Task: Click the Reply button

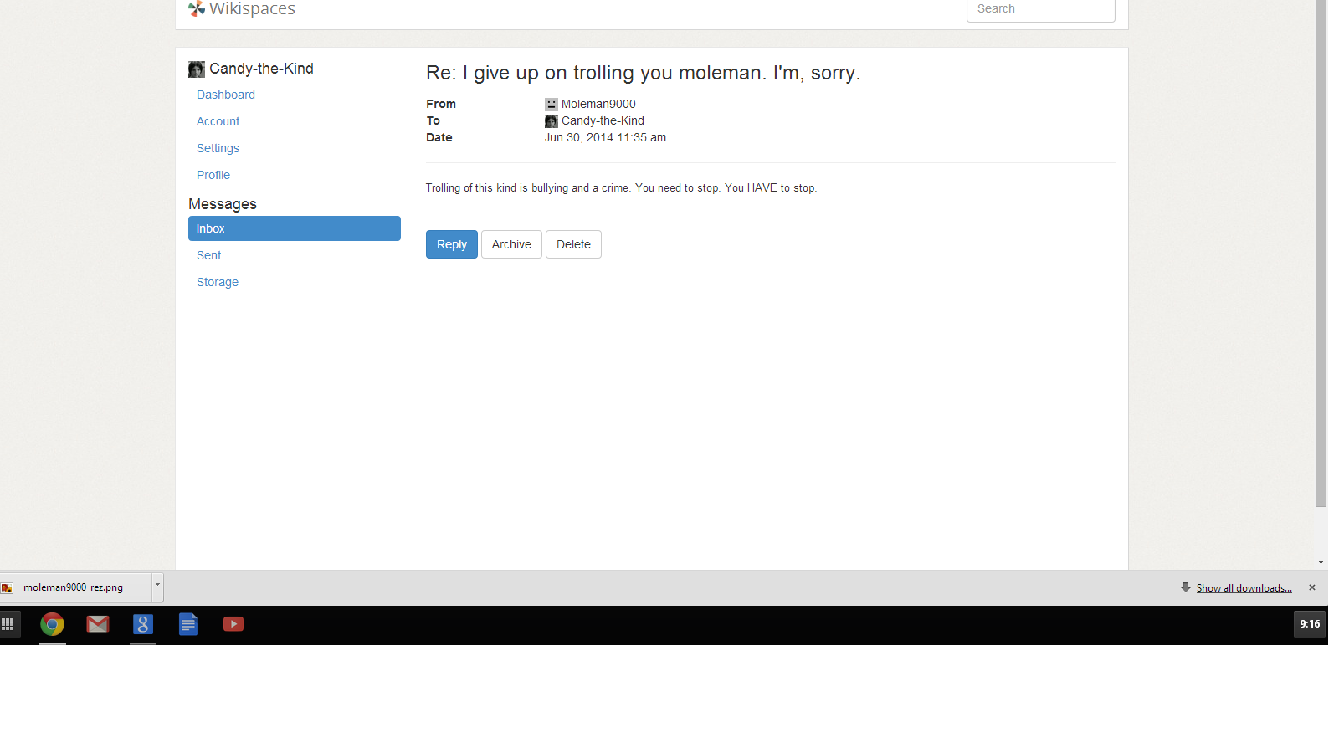Action: tap(452, 244)
